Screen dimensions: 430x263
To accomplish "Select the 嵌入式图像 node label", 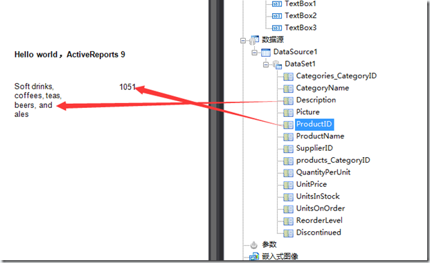I will tap(280, 256).
